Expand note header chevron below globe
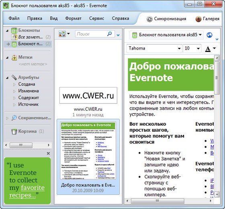This screenshot has width=225, height=209. [217, 39]
